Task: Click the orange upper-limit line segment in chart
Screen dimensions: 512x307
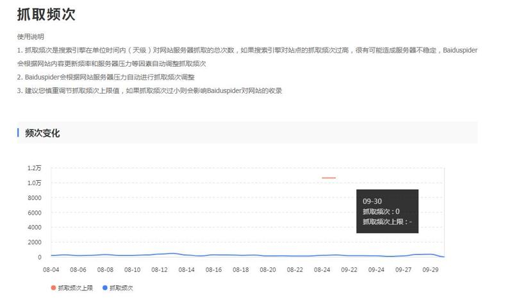Action: pyautogui.click(x=329, y=178)
